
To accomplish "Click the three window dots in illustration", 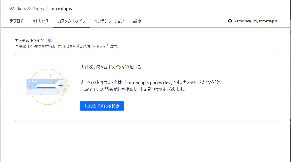I will tap(33, 82).
